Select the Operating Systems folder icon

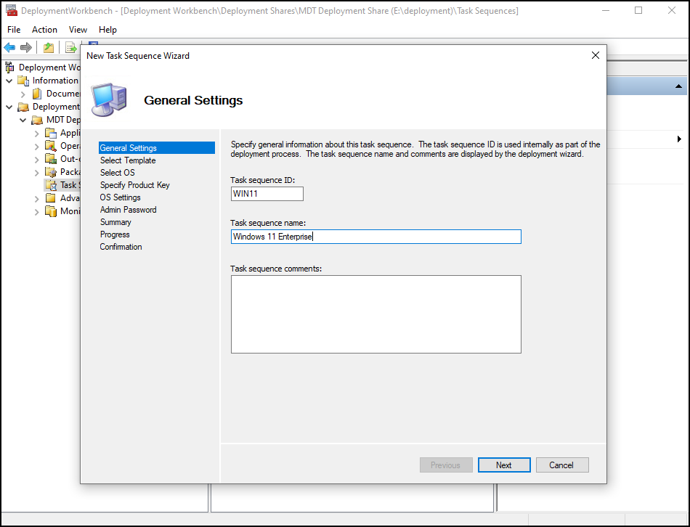coord(50,146)
